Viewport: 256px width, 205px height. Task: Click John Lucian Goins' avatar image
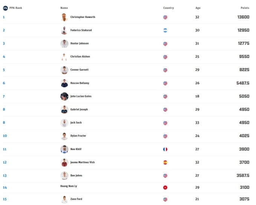pos(64,96)
